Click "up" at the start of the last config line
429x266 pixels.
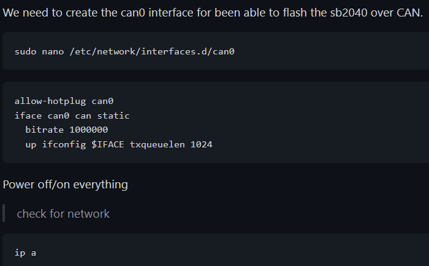pos(31,145)
